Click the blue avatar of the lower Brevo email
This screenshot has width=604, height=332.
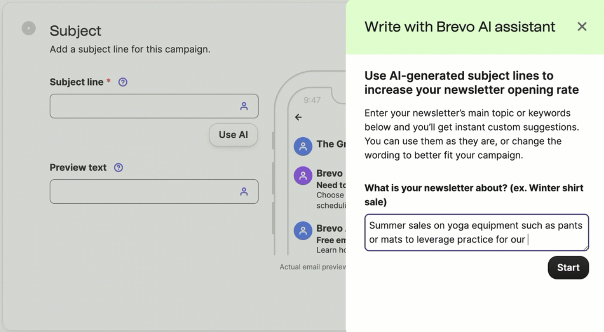point(303,231)
